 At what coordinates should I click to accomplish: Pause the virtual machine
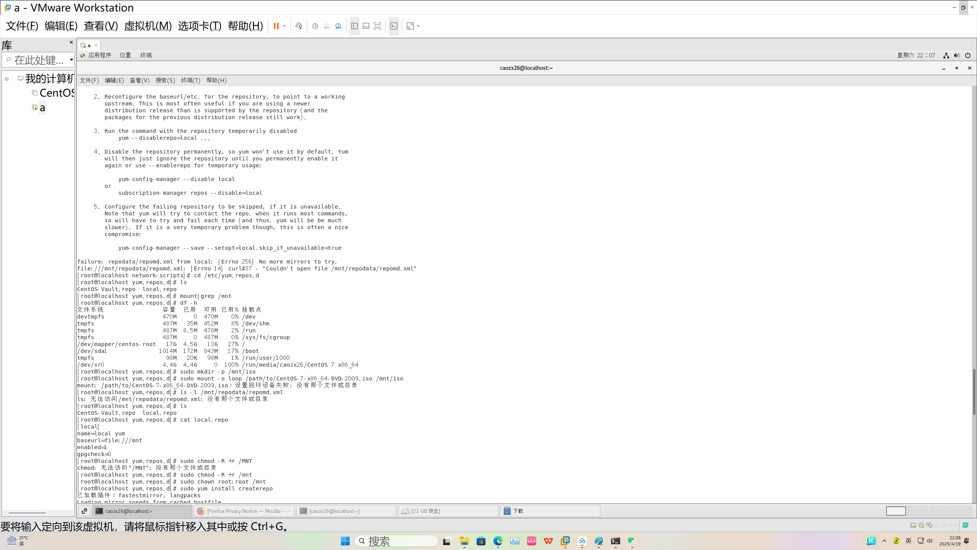[x=276, y=26]
